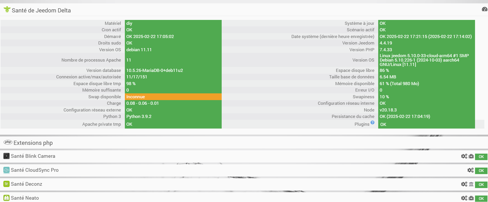Screen dimensions: 488x202
Task: Open Deconz plugin configuration gears icon
Action: coord(464,184)
